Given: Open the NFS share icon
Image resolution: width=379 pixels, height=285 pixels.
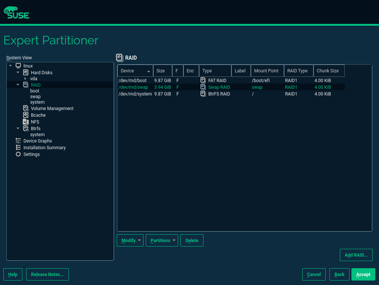Looking at the screenshot, I should click(x=26, y=122).
